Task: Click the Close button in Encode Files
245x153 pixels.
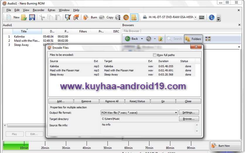Action: pyautogui.click(x=188, y=101)
